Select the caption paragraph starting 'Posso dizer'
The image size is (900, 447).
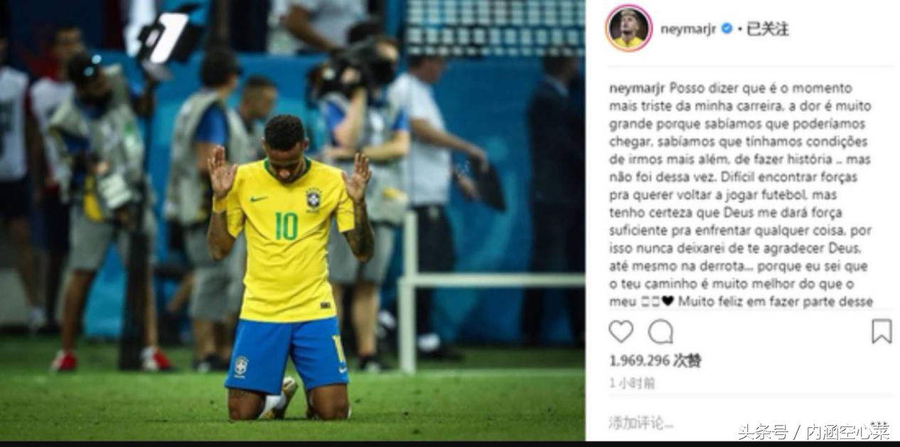[740, 194]
